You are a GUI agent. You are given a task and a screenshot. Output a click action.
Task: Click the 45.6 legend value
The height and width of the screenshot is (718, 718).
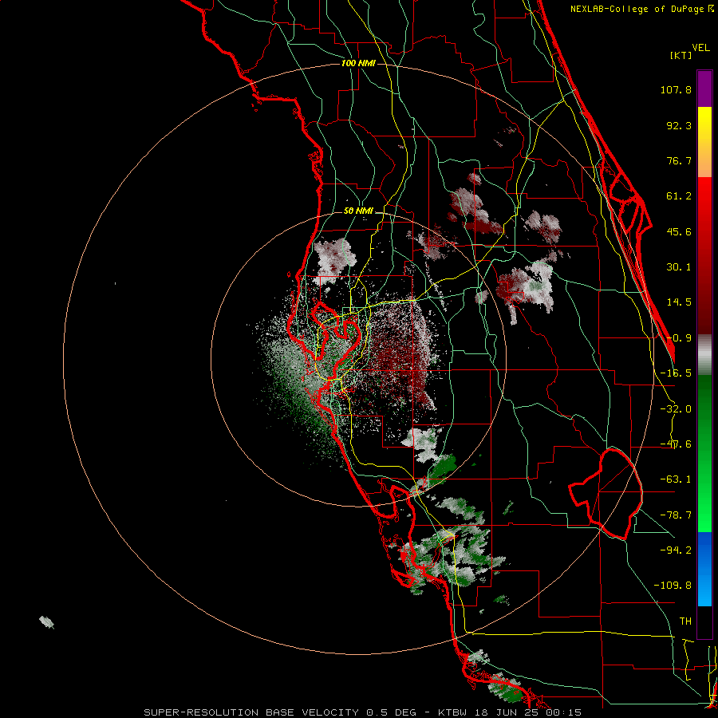pyautogui.click(x=679, y=231)
